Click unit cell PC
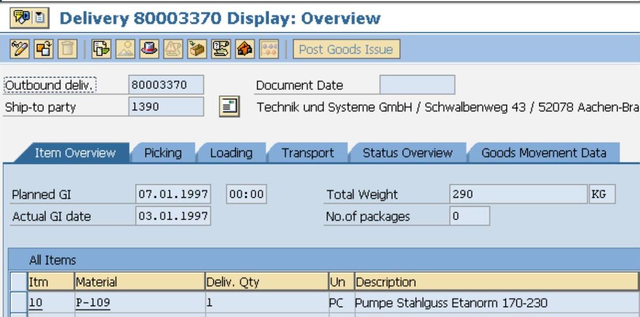This screenshot has width=640, height=317. point(341,302)
